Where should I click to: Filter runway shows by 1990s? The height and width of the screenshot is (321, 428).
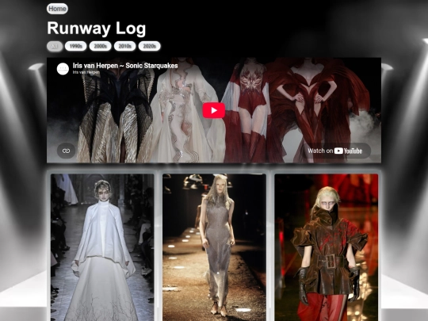[x=75, y=46]
